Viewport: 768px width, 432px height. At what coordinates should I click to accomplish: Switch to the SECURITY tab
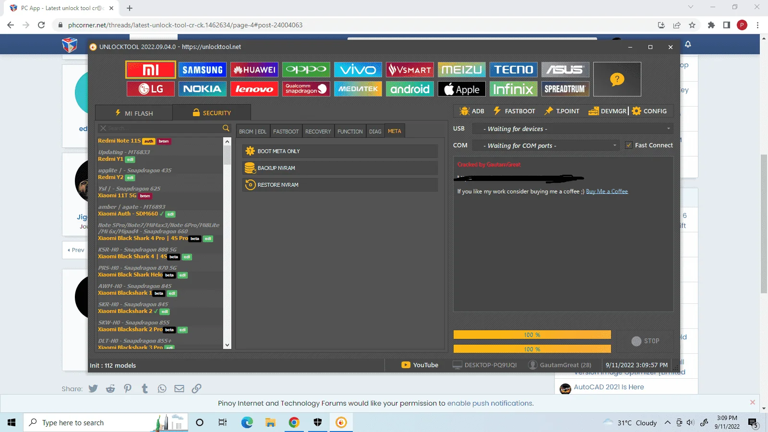(x=212, y=113)
